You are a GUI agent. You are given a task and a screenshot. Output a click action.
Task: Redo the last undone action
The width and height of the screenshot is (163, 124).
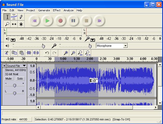[54, 53]
